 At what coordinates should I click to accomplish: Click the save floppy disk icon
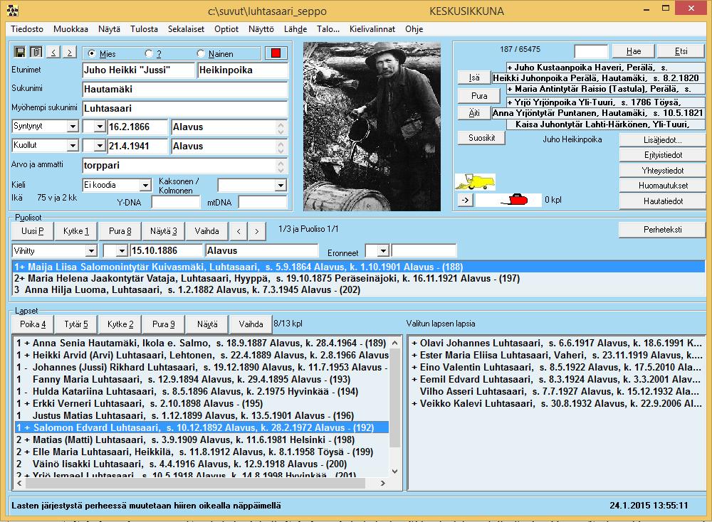tap(19, 52)
